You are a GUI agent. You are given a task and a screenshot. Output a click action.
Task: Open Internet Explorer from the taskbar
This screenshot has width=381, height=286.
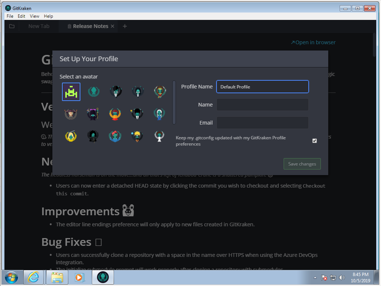coord(34,277)
